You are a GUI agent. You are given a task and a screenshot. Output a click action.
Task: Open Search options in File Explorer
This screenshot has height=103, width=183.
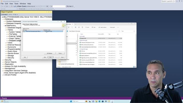point(103,27)
